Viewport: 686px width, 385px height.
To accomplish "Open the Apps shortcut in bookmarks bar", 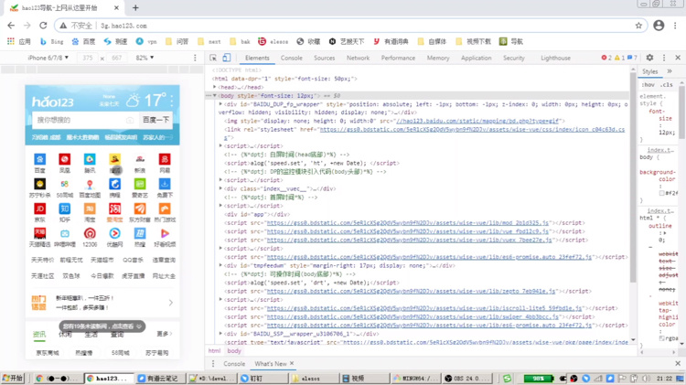I will click(19, 41).
